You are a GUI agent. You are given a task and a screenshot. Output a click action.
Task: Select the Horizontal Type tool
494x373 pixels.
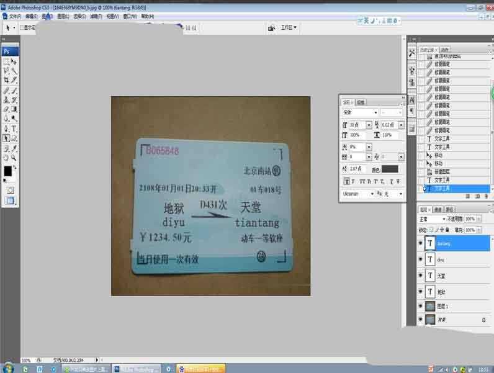click(14, 128)
